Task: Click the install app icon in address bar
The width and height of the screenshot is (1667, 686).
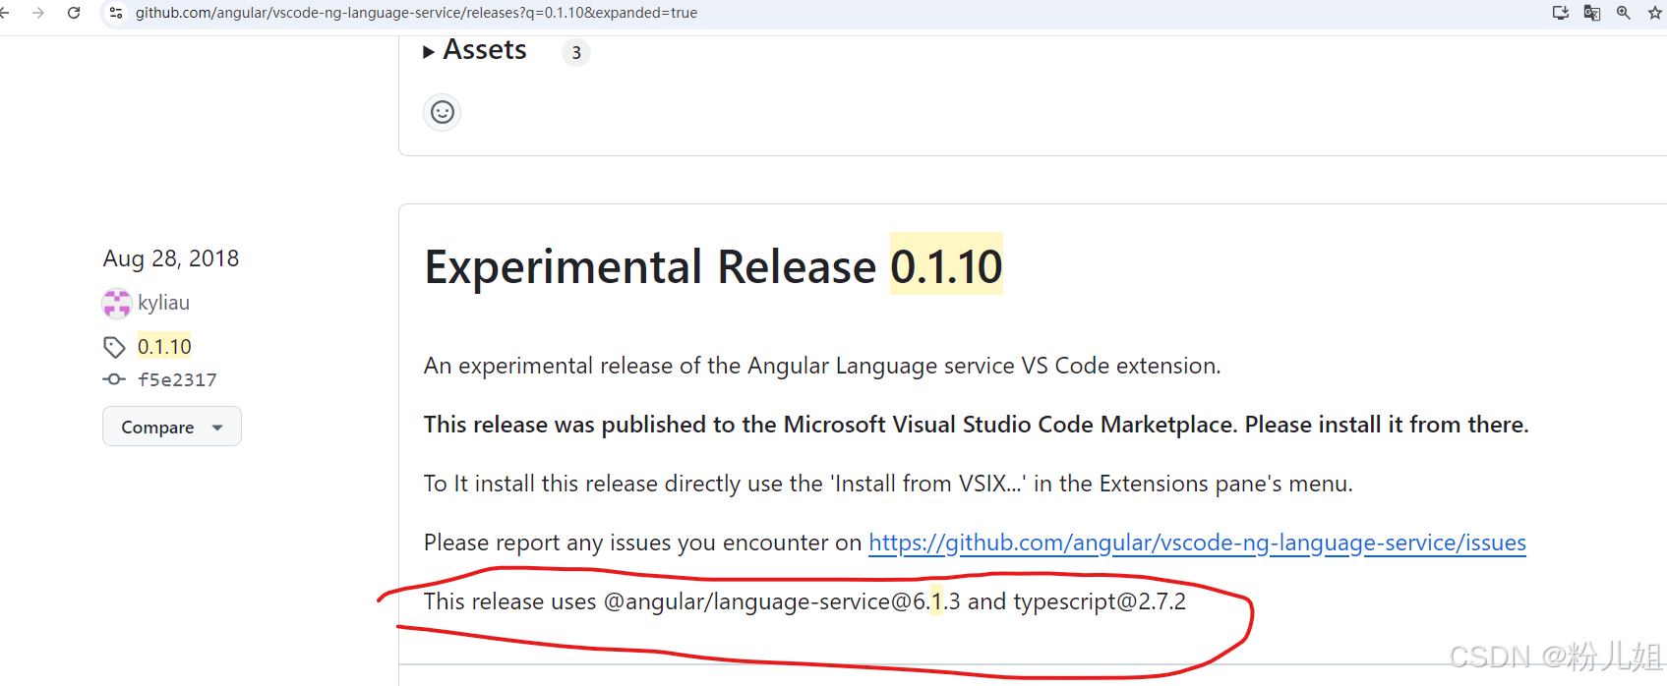Action: (1561, 13)
